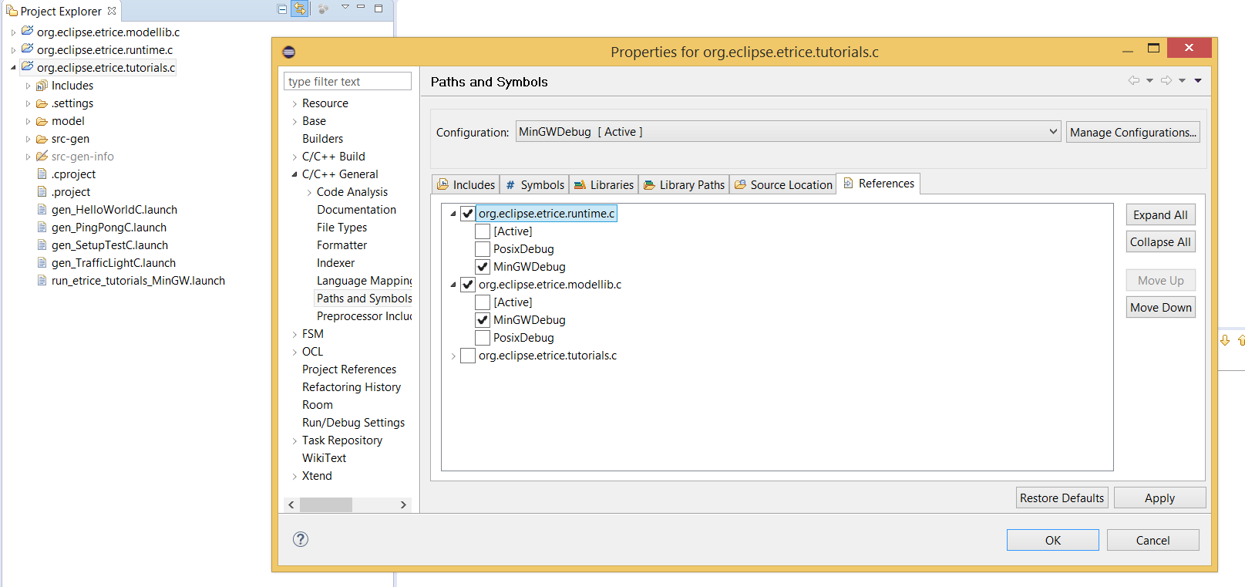
Task: Click Manage Configurations button
Action: (x=1133, y=132)
